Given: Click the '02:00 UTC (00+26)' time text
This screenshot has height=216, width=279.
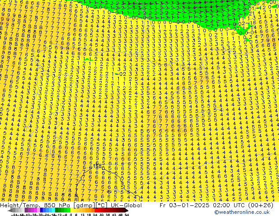Looking at the screenshot, I should tap(242, 205).
